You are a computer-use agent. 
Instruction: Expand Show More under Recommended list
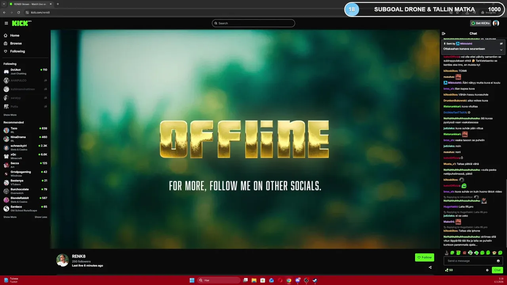click(x=10, y=217)
